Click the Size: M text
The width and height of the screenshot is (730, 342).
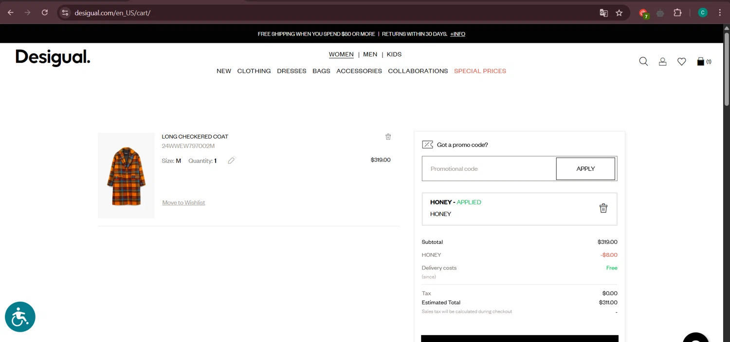171,161
